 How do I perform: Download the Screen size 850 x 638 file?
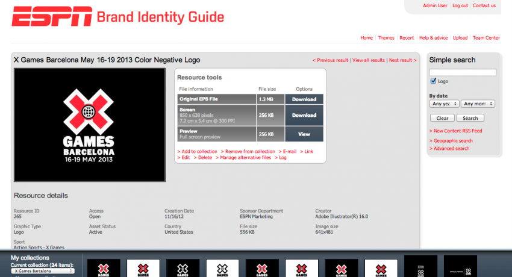click(304, 115)
